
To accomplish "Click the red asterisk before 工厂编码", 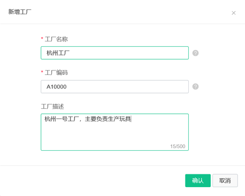I will (x=42, y=72).
